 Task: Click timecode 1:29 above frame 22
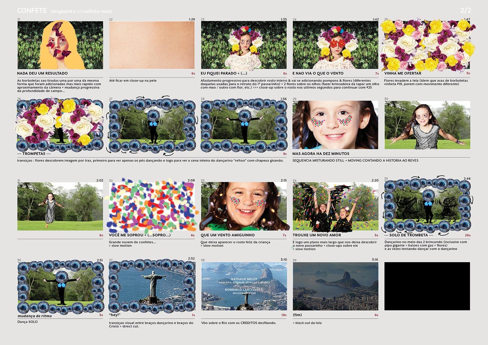click(x=192, y=20)
